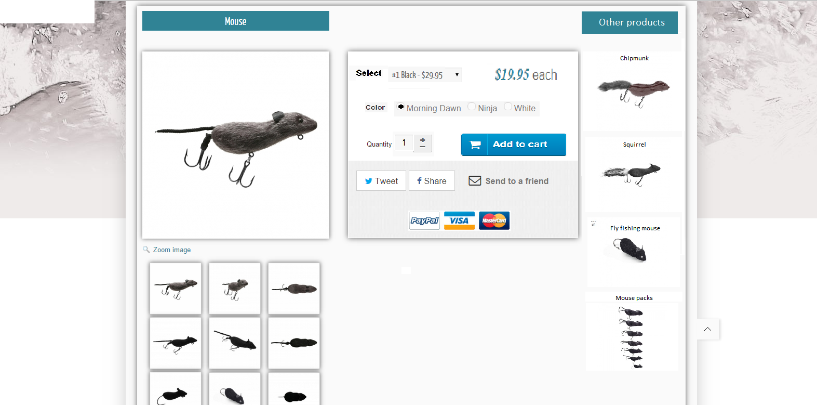
Task: Share product via Tweet button
Action: coord(381,181)
